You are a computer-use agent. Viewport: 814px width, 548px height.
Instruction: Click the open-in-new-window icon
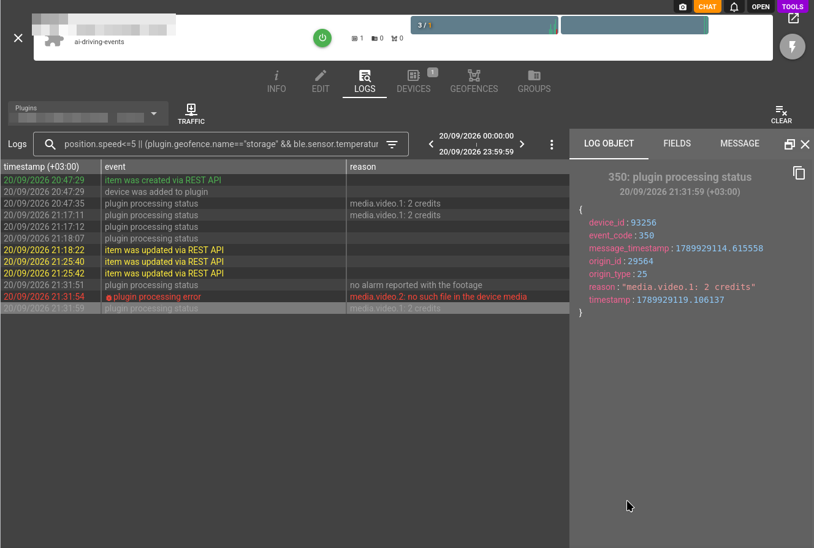coord(793,18)
